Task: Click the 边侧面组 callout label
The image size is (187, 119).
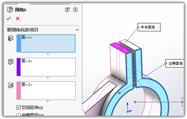Action: tap(175, 63)
